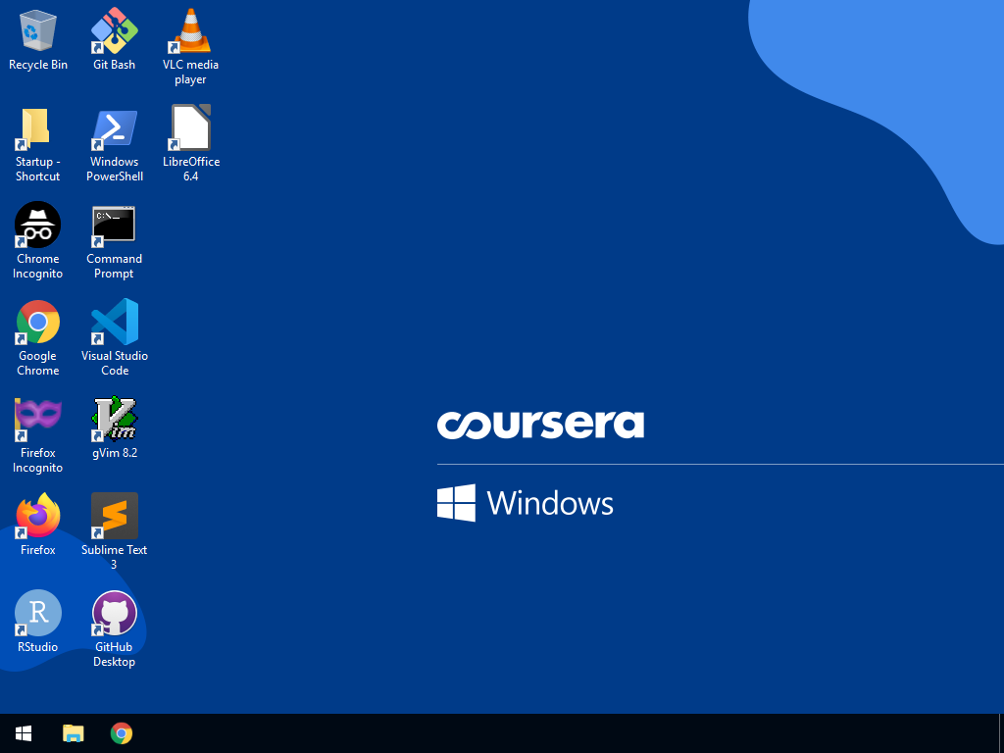Select the Git Bash shortcut icon
Image resolution: width=1004 pixels, height=753 pixels.
114,30
